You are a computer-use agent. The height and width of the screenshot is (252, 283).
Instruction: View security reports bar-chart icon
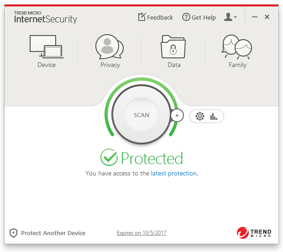214,116
